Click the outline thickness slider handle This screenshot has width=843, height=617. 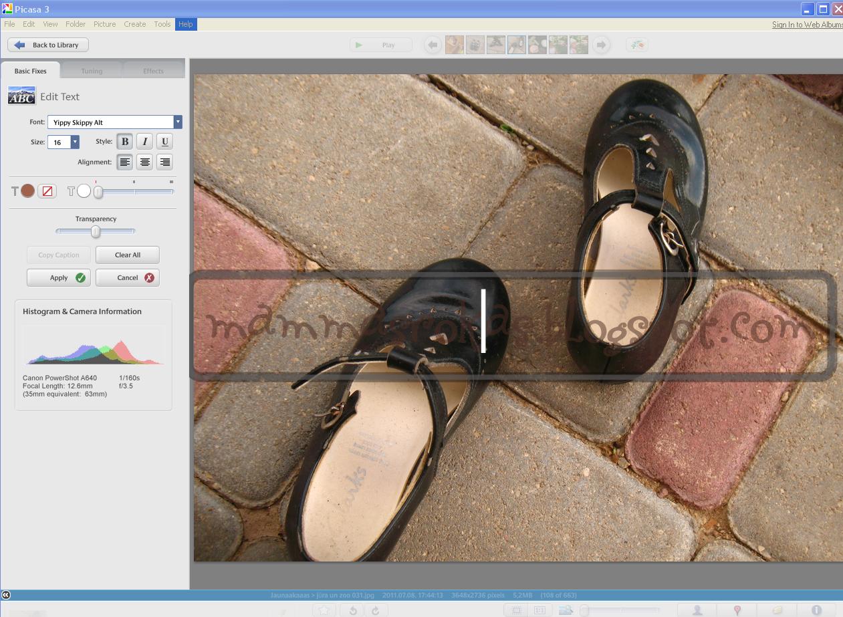click(x=98, y=192)
